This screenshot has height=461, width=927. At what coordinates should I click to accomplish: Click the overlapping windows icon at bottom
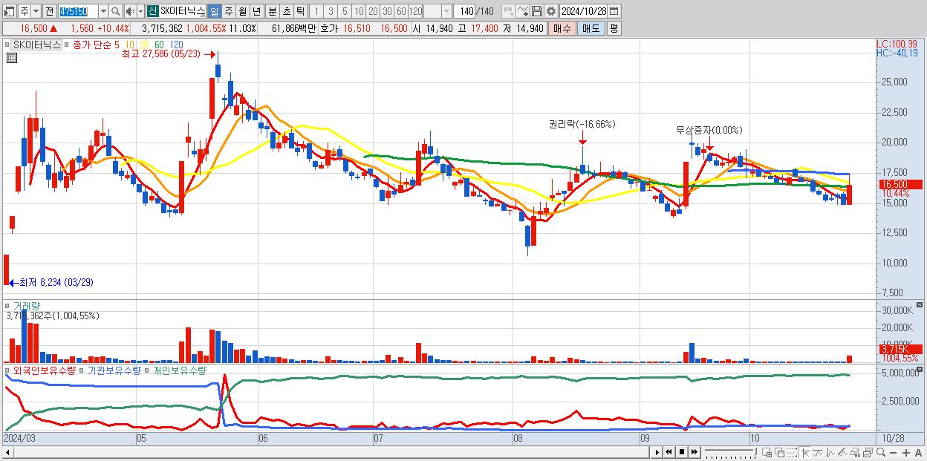point(780,452)
